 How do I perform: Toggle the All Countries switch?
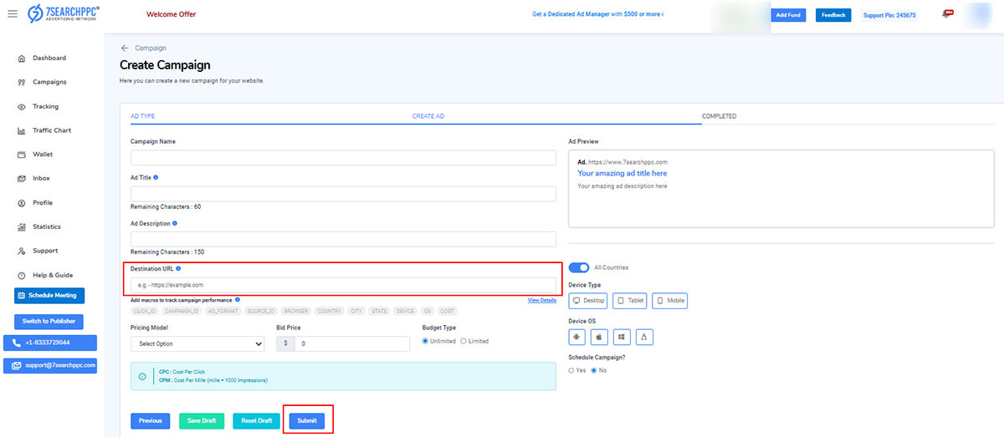pos(579,267)
